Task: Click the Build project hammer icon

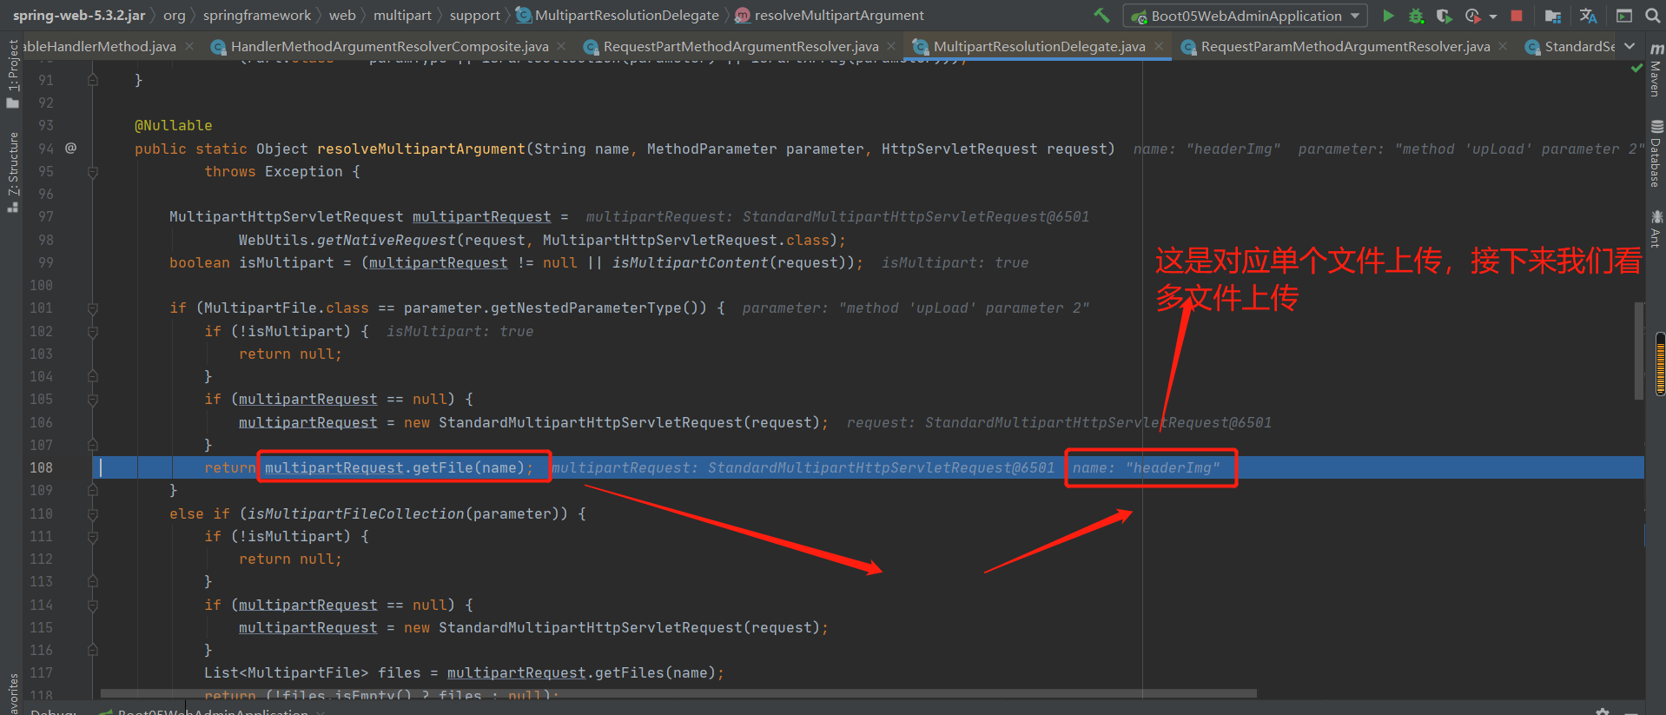Action: (x=1101, y=15)
